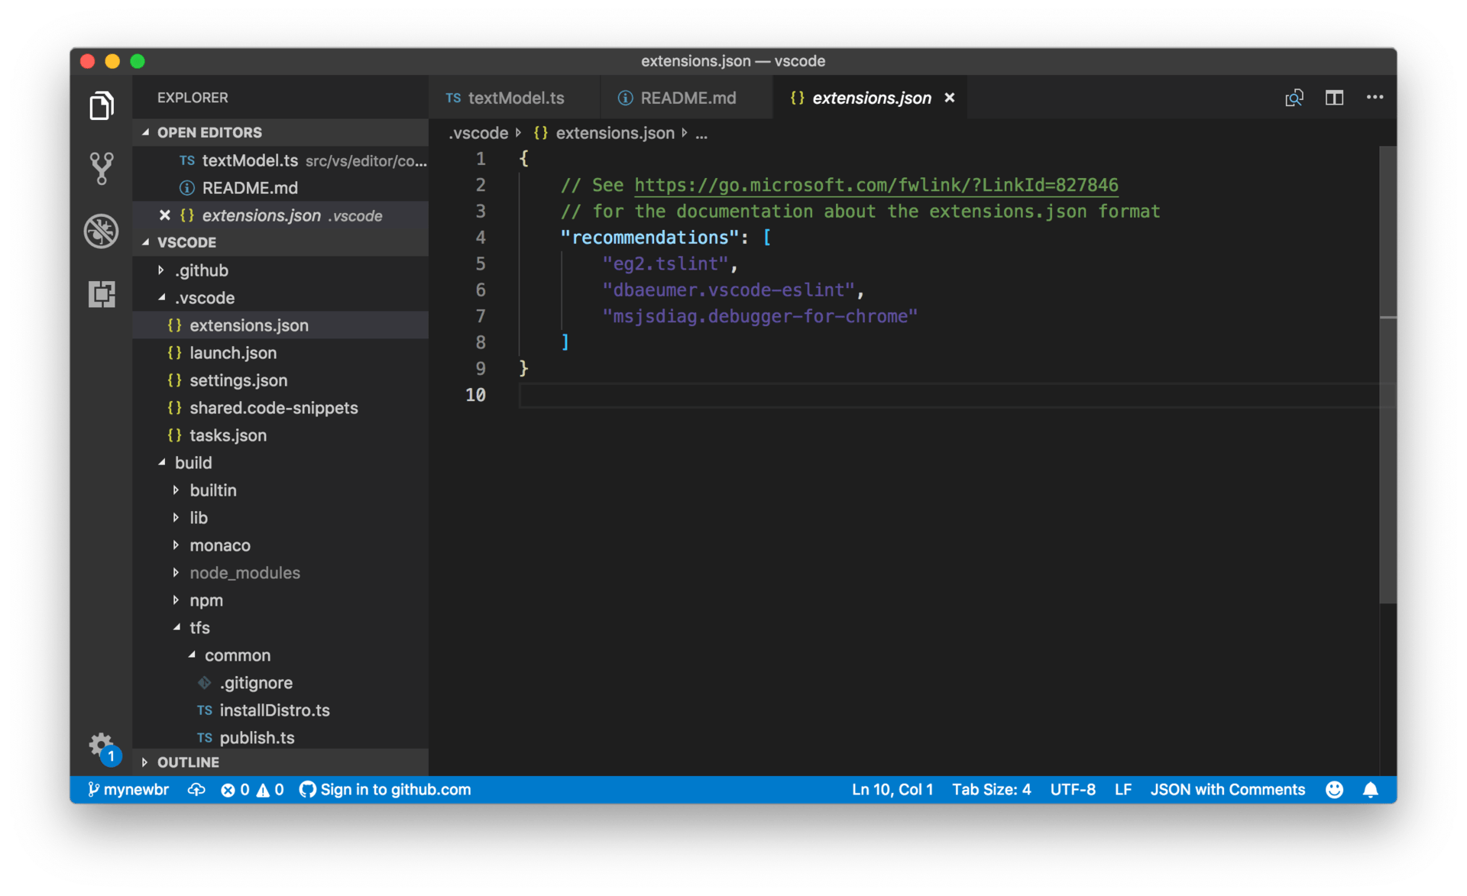
Task: Click the feedback smiley icon
Action: [x=1334, y=790]
